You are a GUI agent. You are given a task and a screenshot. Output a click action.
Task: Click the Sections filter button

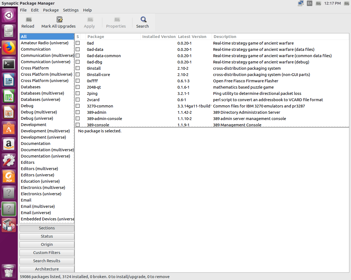coord(47,228)
